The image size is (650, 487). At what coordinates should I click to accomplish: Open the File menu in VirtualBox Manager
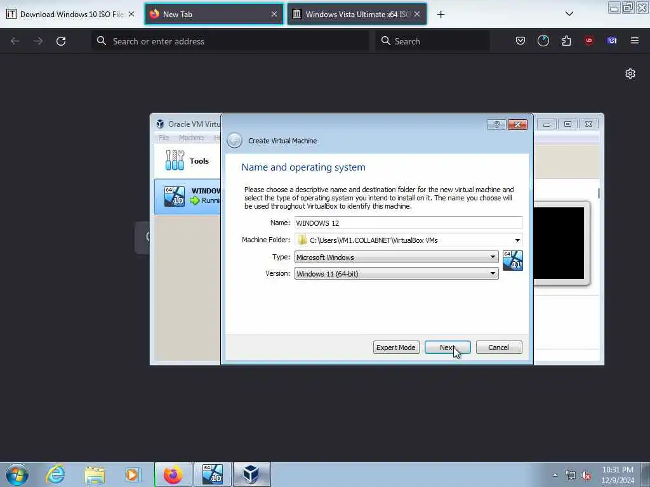pos(164,138)
